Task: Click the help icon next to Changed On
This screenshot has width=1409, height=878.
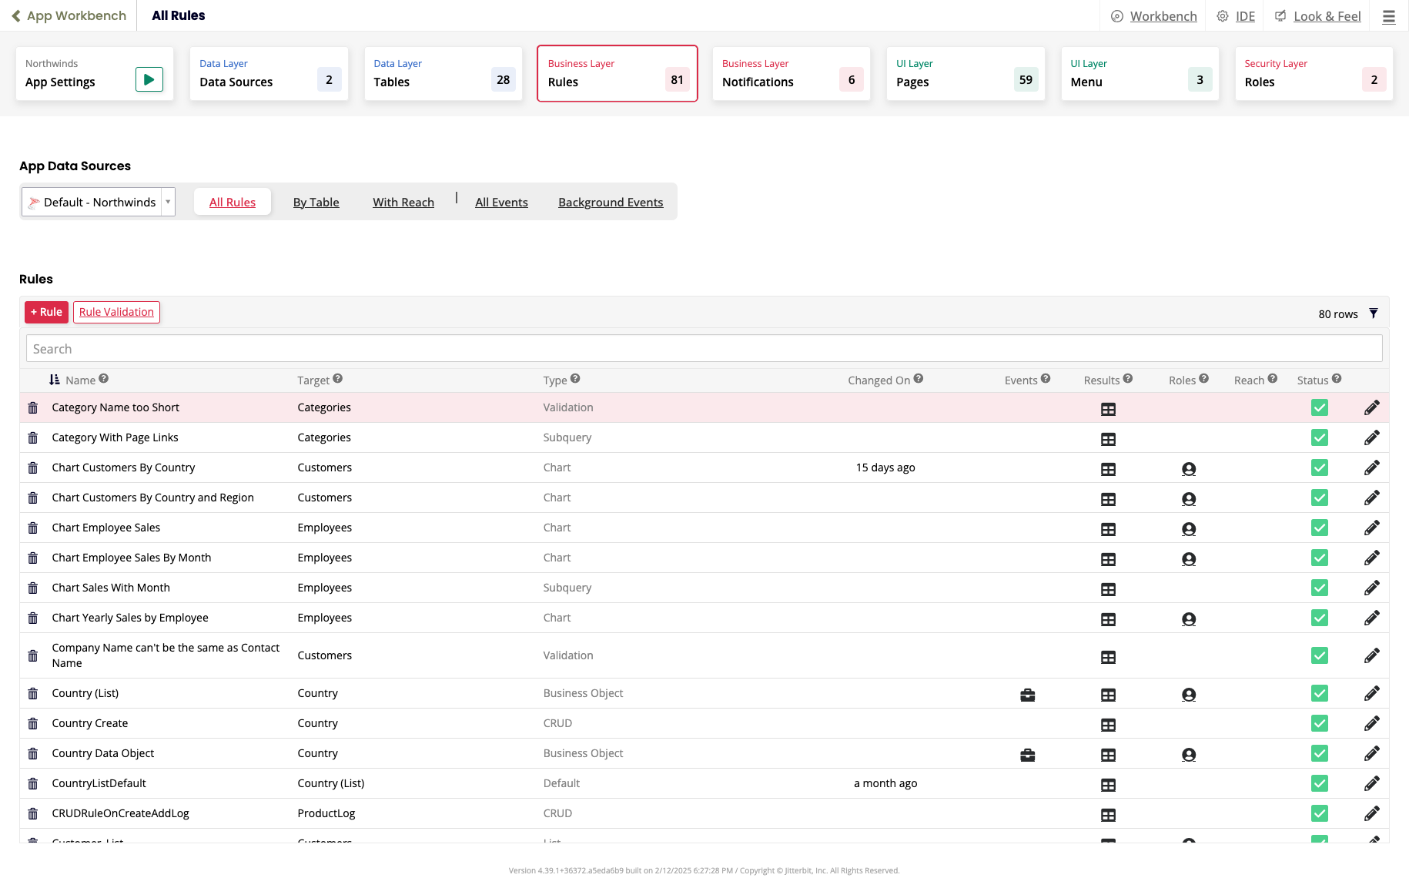Action: [x=919, y=379]
